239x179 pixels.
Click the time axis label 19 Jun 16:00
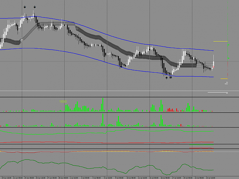tap(7, 178)
